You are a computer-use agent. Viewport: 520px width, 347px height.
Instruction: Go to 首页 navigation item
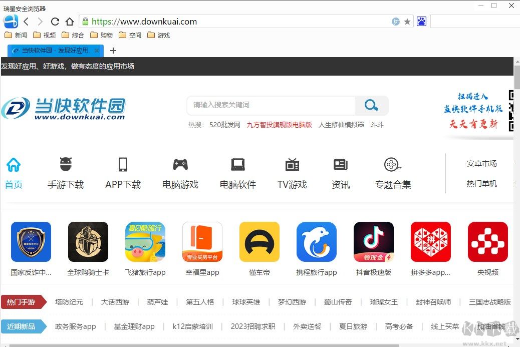(x=14, y=173)
